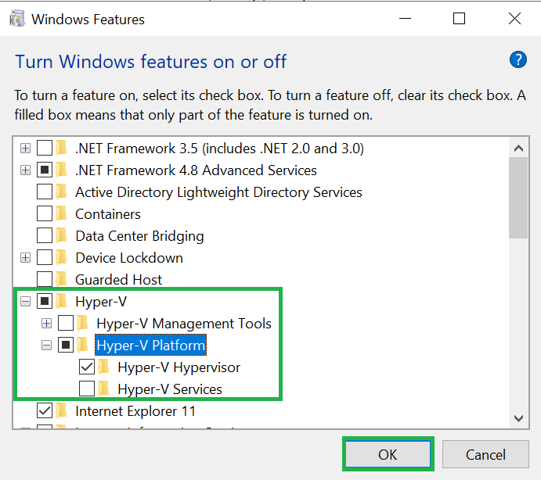
Task: Click the Hyper-V folder icon
Action: point(63,302)
